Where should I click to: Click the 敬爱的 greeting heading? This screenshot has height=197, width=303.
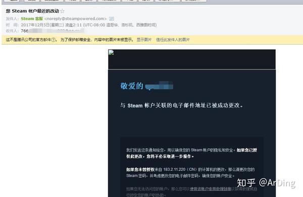tap(132, 86)
